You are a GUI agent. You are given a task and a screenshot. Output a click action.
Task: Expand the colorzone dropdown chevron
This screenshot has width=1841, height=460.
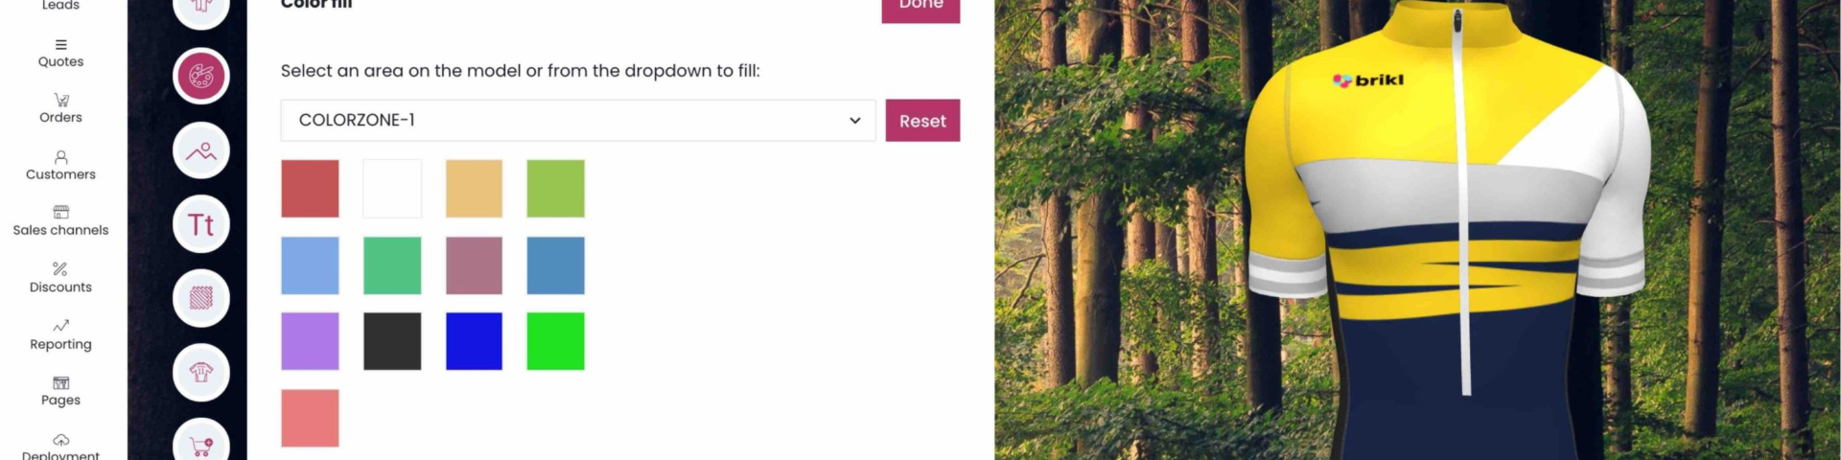click(x=854, y=121)
